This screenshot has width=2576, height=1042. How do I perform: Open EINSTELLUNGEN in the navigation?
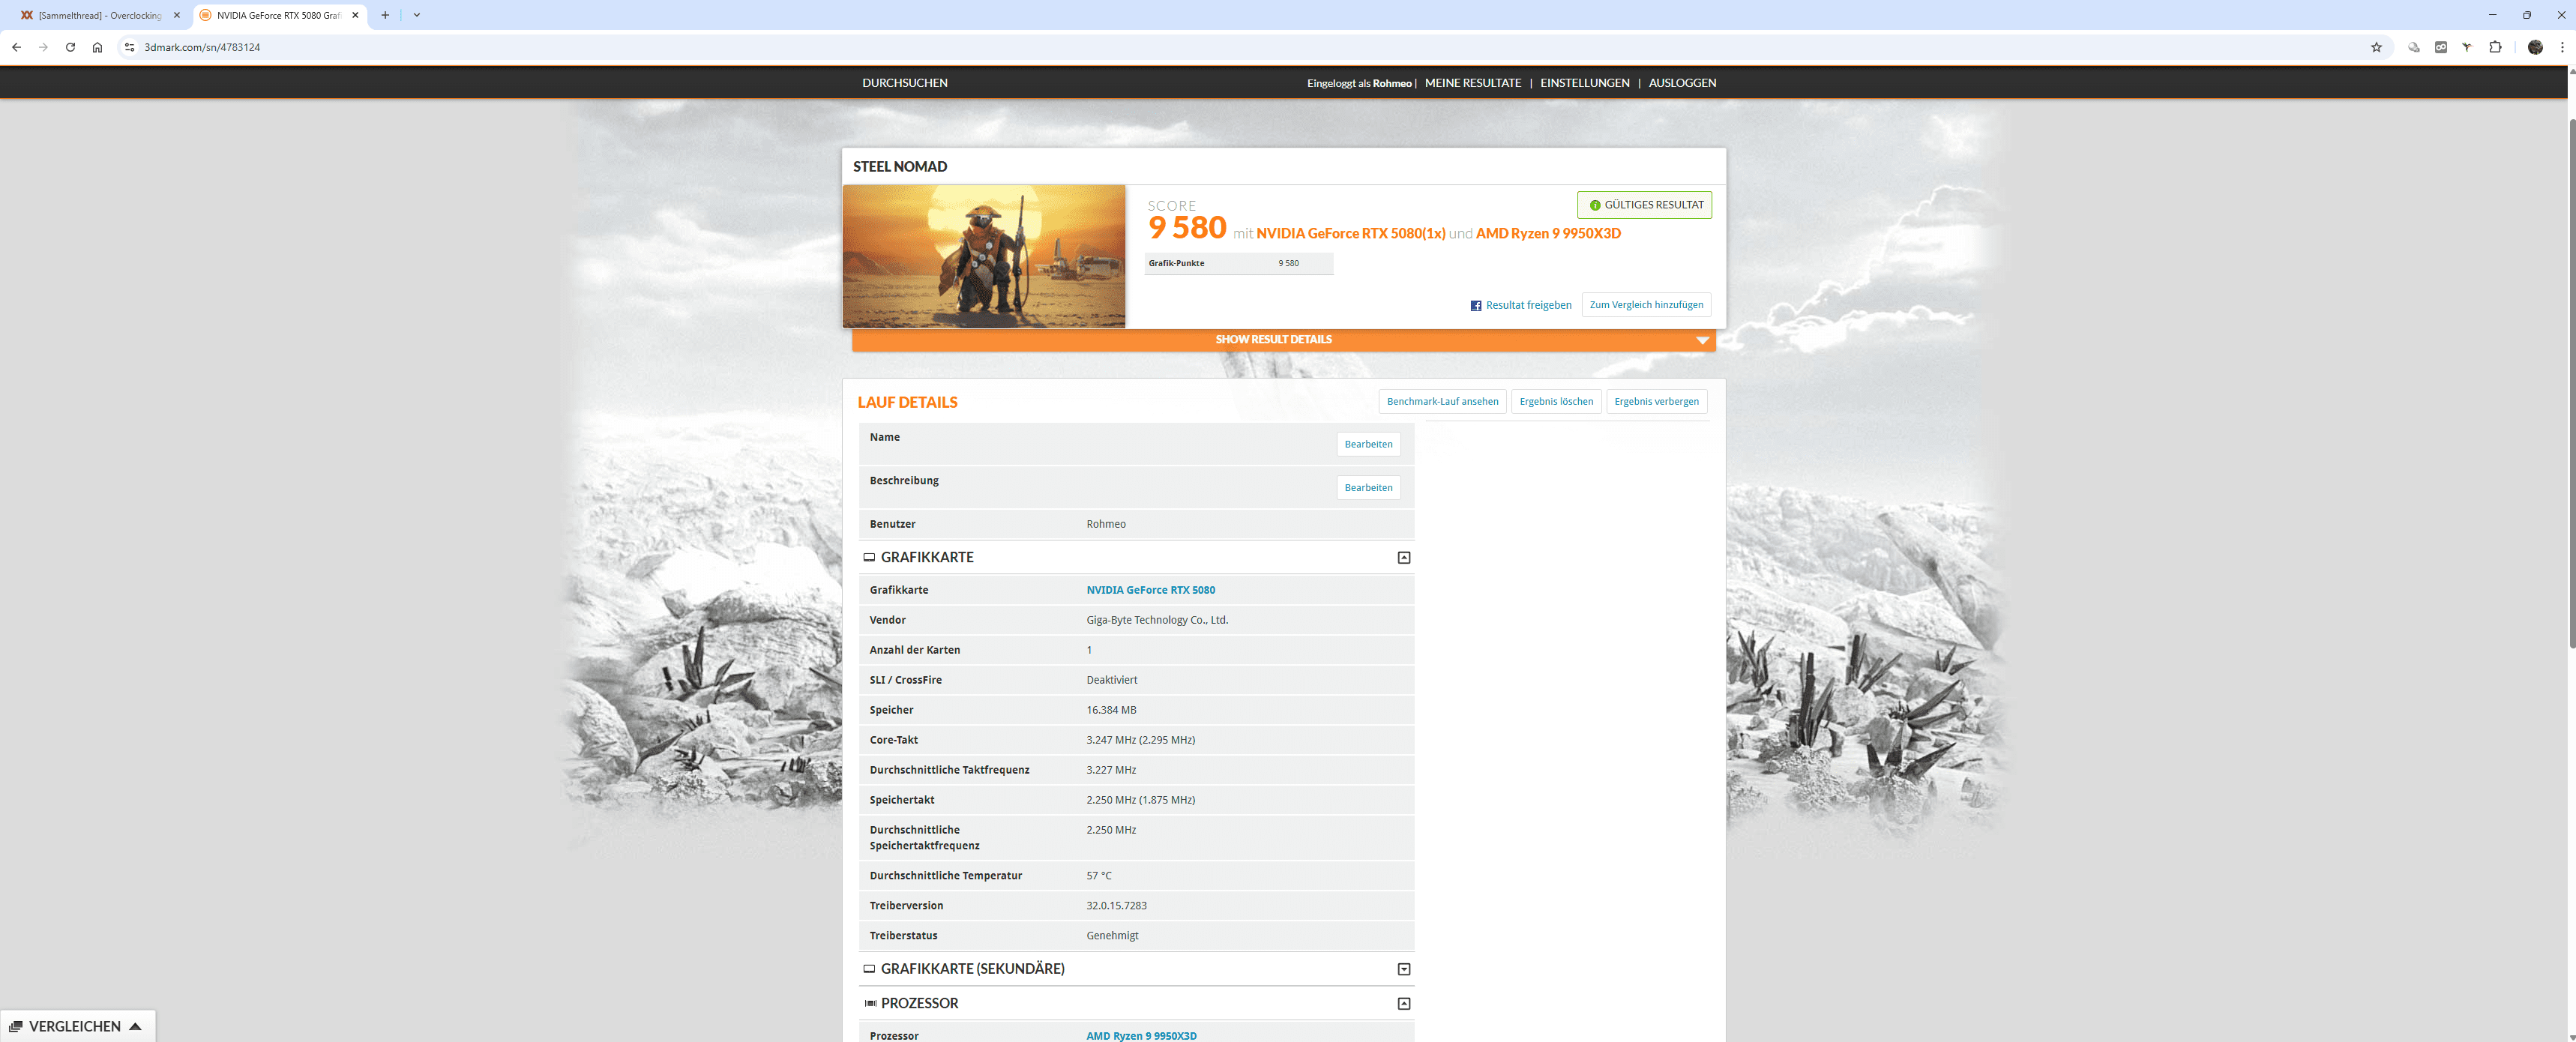1585,83
